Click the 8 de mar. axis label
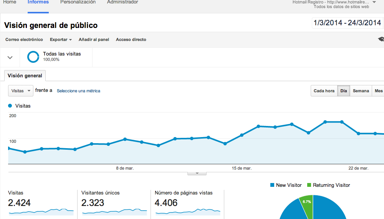Image resolution: width=384 pixels, height=219 pixels. pos(125,168)
